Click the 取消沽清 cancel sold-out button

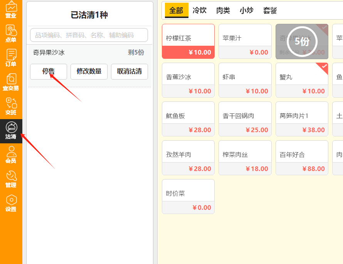coord(129,71)
